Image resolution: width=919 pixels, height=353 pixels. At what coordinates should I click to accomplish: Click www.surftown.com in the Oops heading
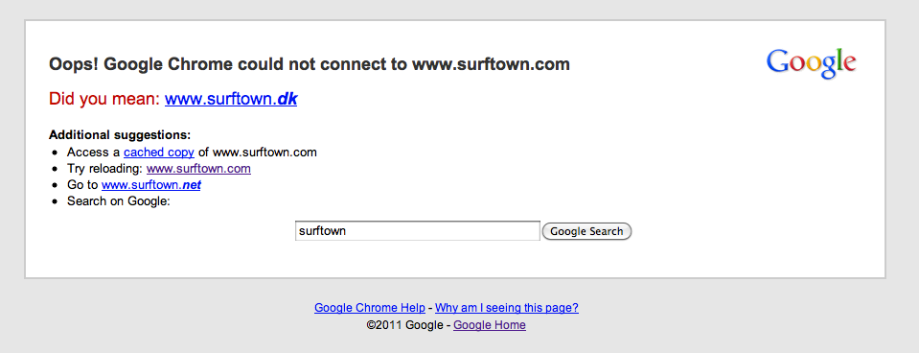(492, 64)
